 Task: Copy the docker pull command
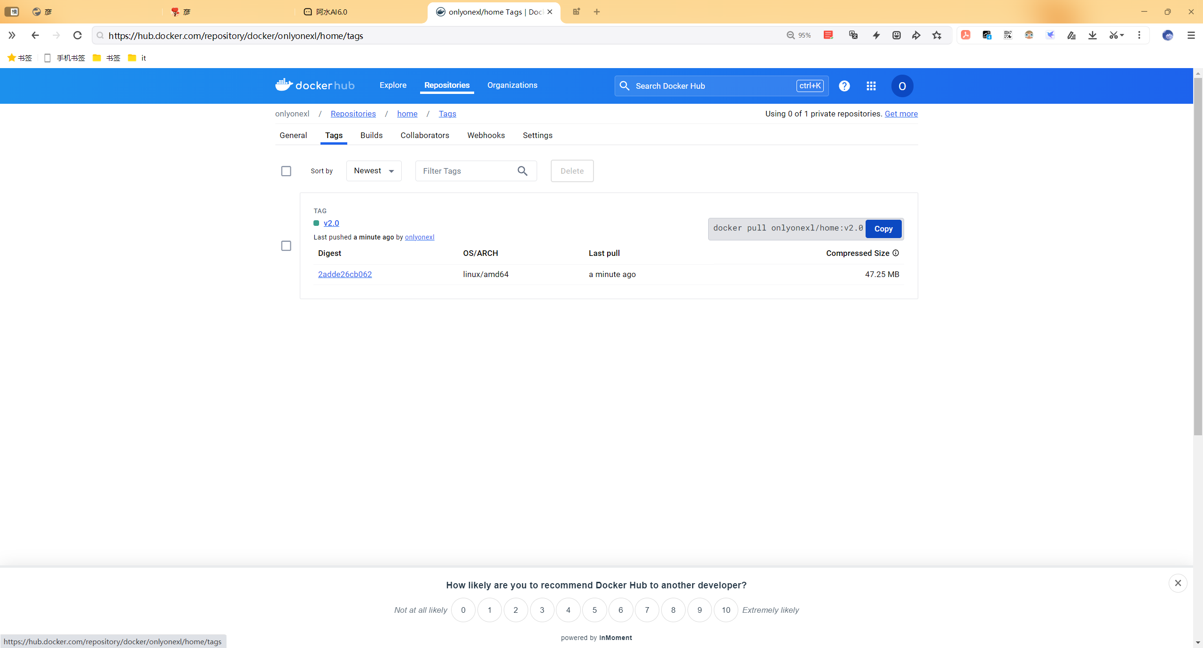coord(883,229)
